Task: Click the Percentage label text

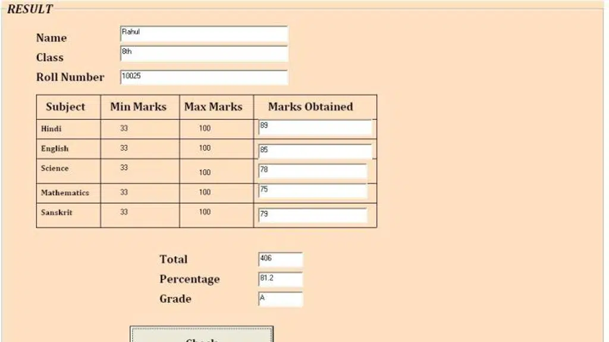Action: pyautogui.click(x=190, y=279)
